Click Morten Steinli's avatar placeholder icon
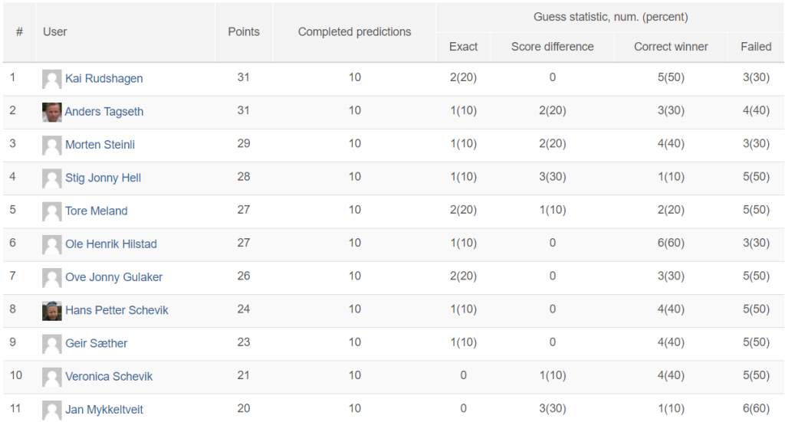The width and height of the screenshot is (785, 422). coord(51,145)
